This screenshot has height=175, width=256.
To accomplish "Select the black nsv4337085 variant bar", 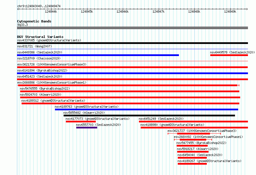I will tap(132, 43).
